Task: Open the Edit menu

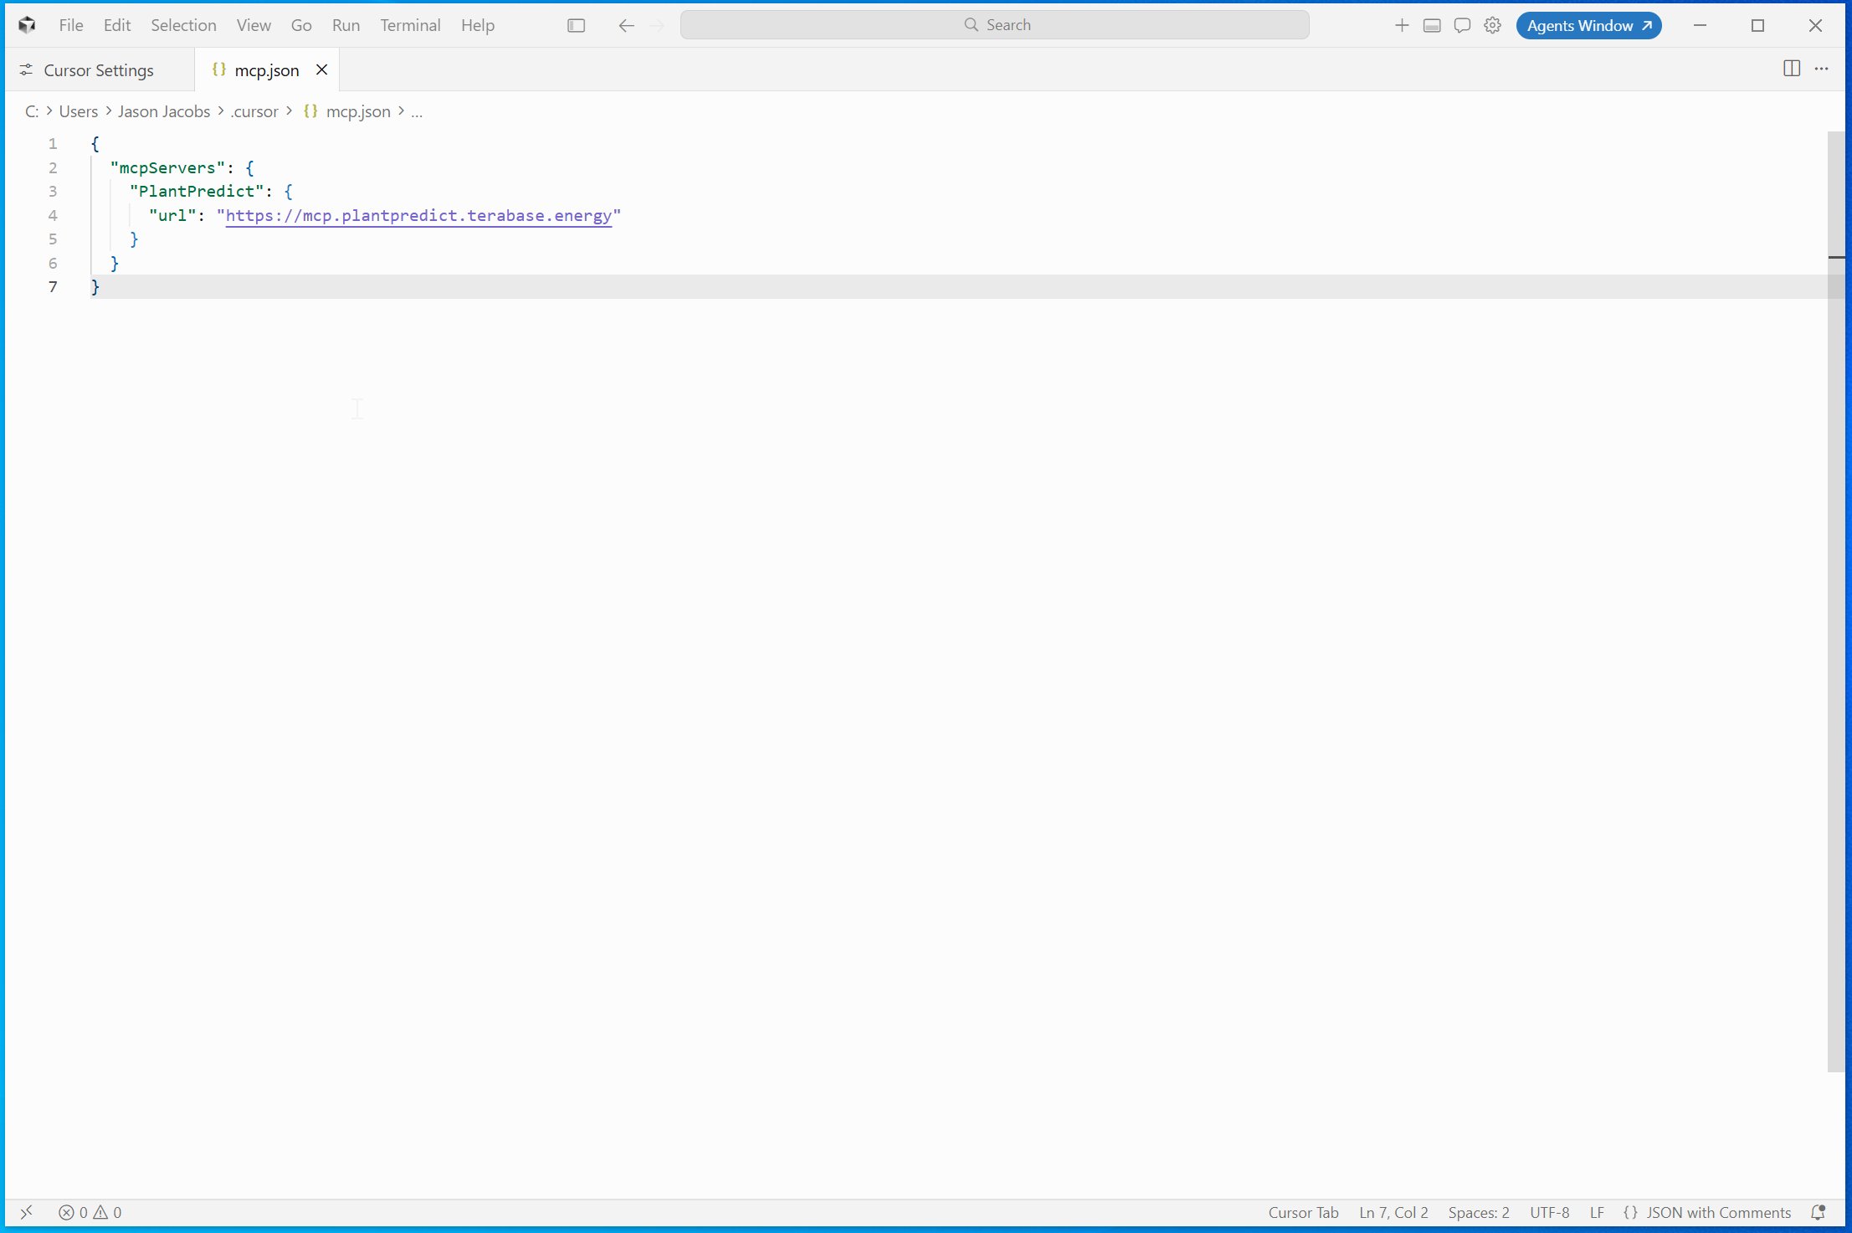Action: pyautogui.click(x=117, y=25)
